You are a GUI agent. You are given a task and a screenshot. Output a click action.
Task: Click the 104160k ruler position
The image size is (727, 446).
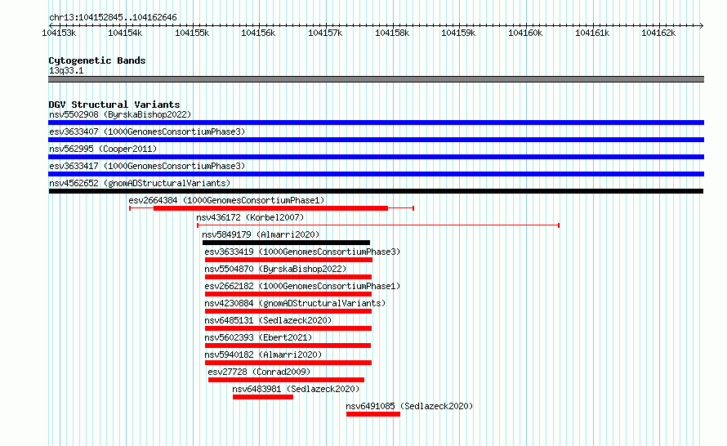[x=525, y=33]
